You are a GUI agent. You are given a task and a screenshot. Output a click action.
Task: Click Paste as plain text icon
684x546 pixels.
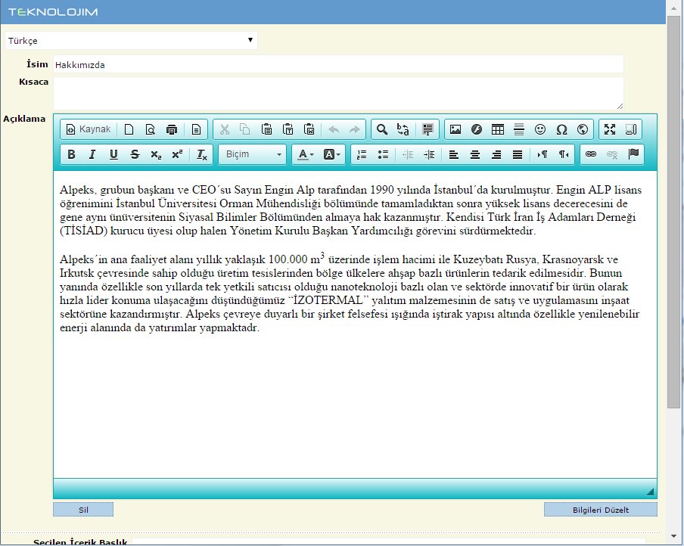288,129
